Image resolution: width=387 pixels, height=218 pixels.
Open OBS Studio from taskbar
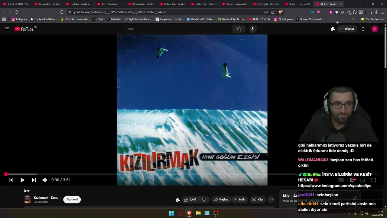[216, 213]
